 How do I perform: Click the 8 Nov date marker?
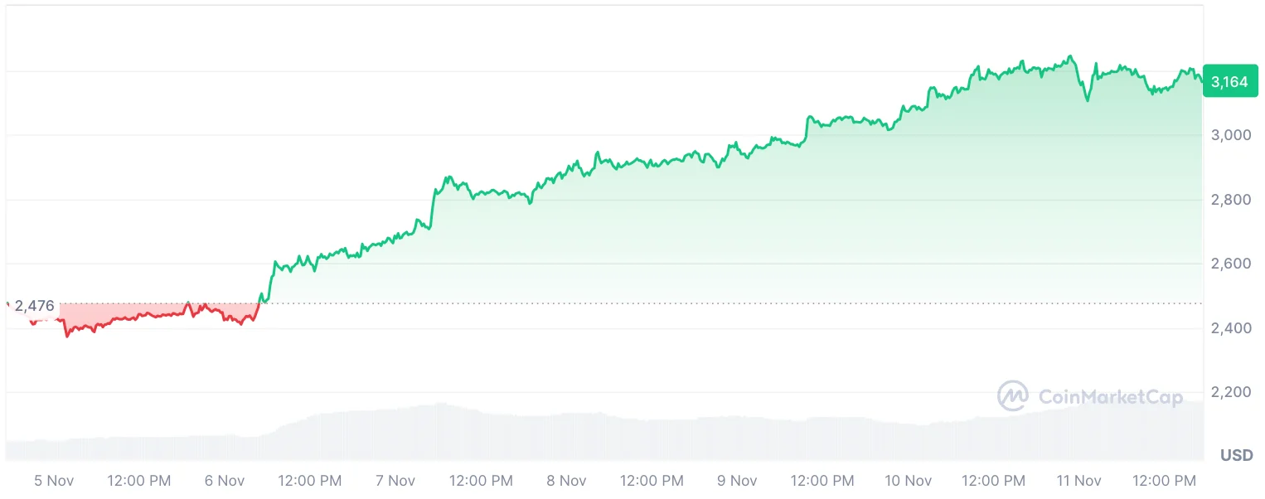(566, 481)
